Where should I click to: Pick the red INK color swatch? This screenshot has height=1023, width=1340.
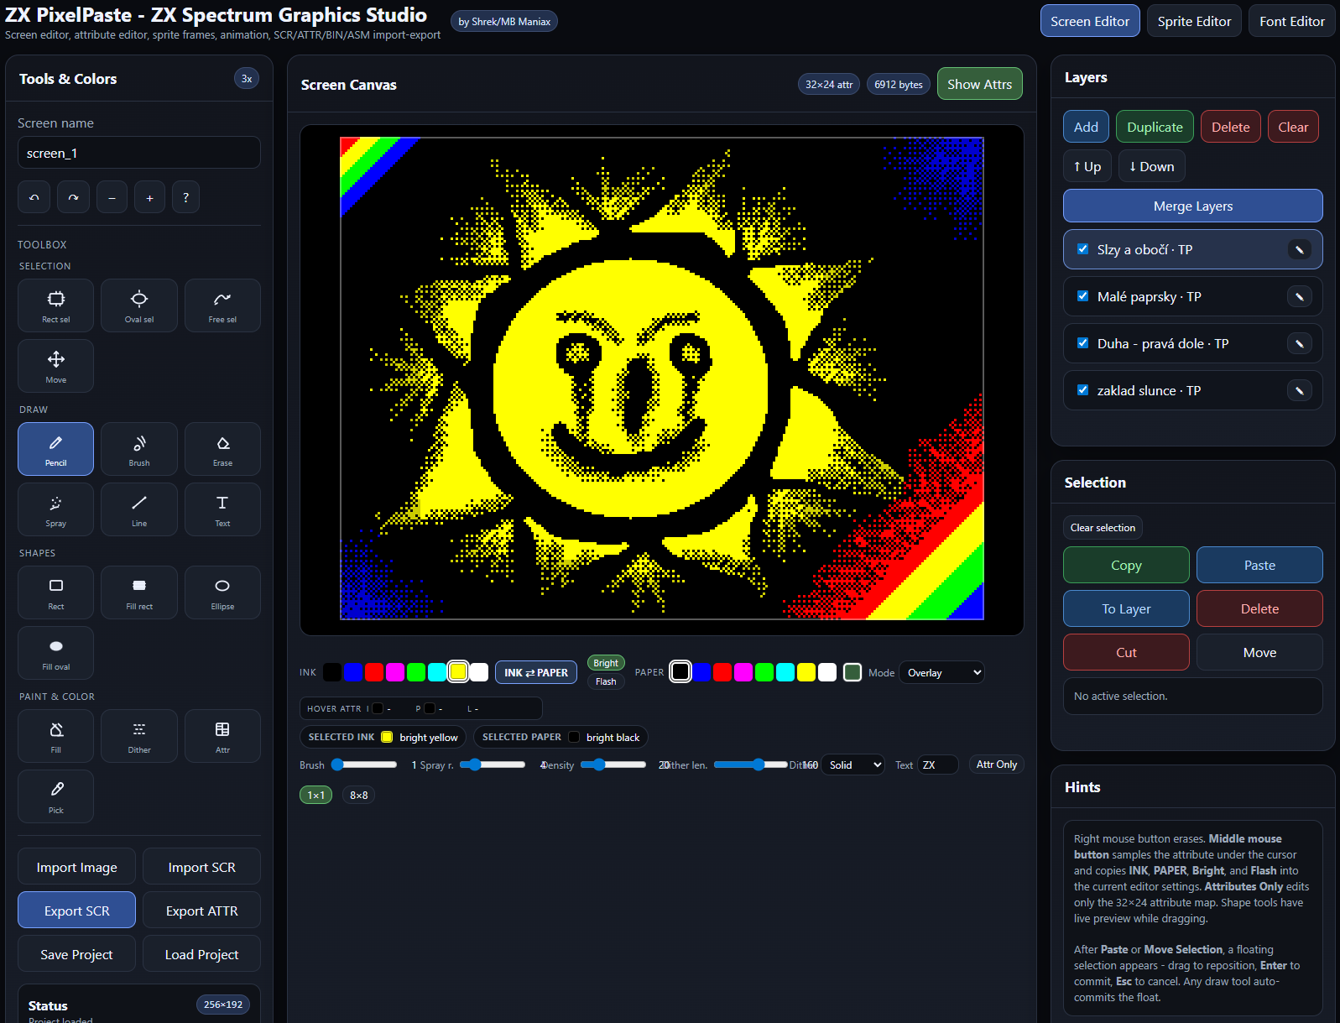click(374, 672)
